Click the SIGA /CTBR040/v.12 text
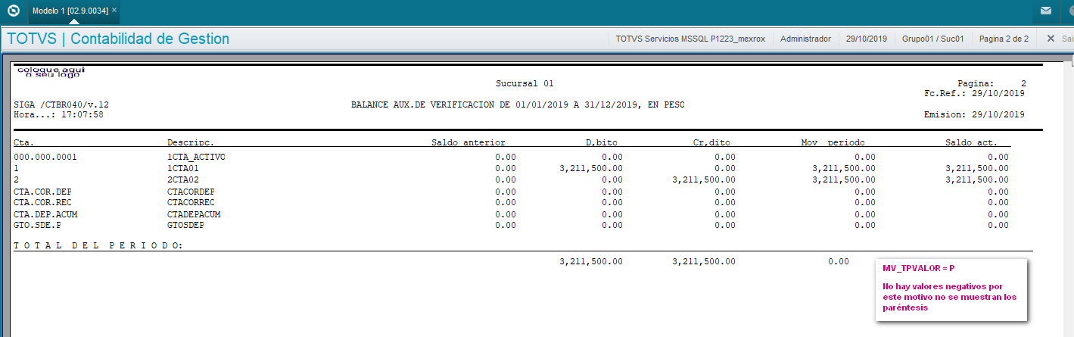 [x=61, y=104]
